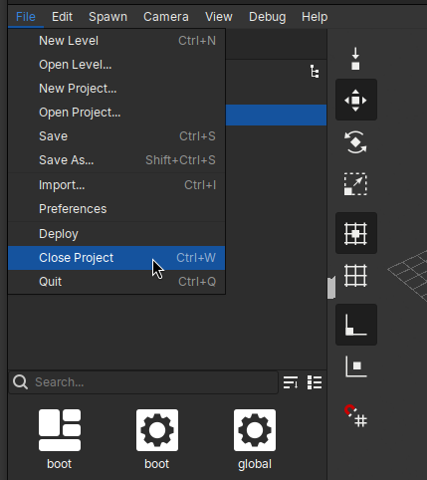Switch assets to list view icon

(x=315, y=382)
